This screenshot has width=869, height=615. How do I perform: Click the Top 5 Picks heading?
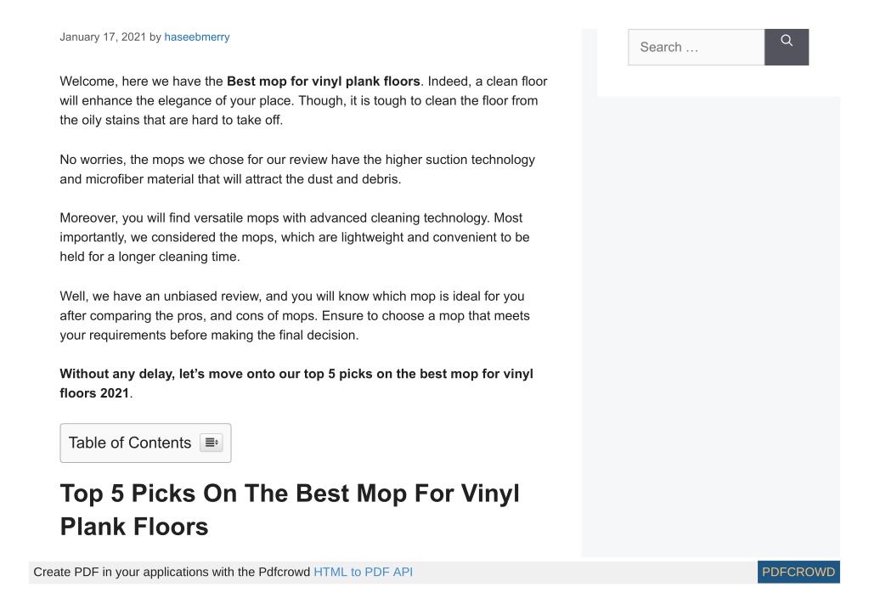click(290, 510)
